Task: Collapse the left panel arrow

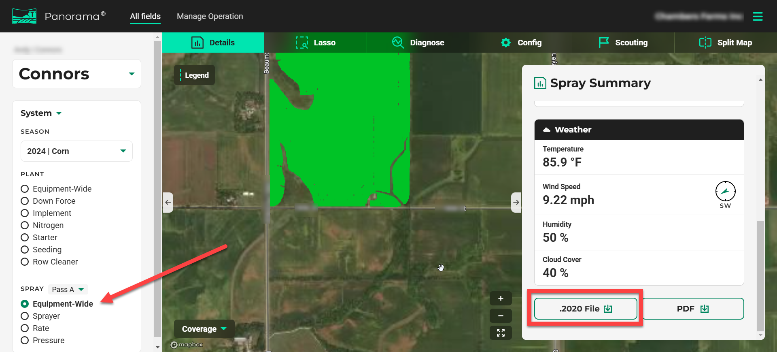Action: pyautogui.click(x=168, y=202)
